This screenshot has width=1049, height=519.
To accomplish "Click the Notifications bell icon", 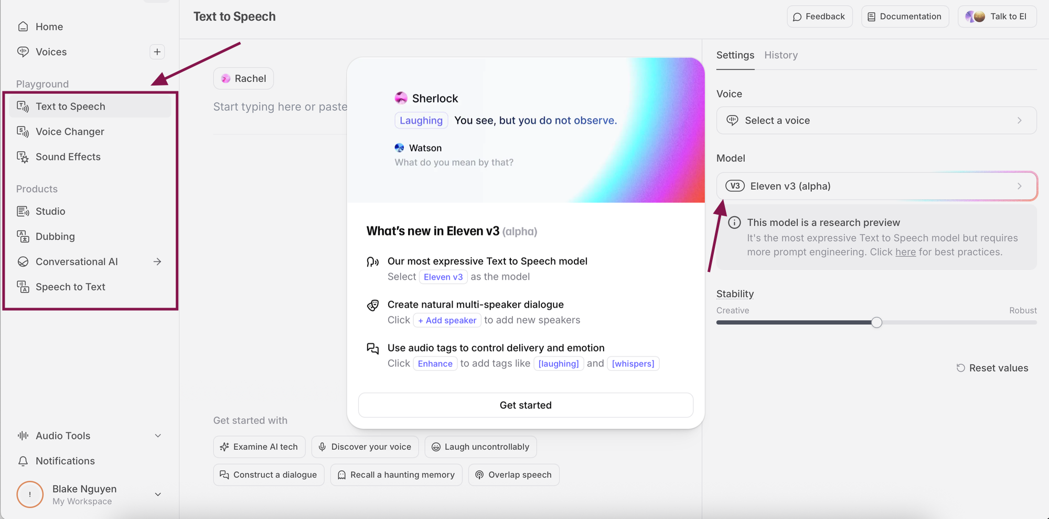I will pos(23,461).
